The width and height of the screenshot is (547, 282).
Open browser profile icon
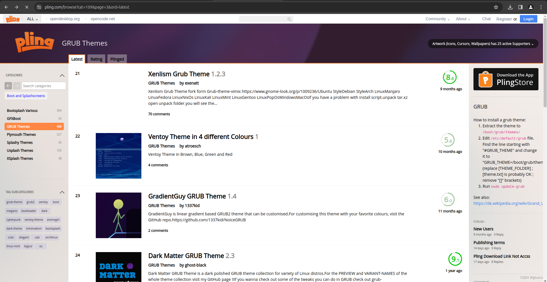tap(531, 7)
